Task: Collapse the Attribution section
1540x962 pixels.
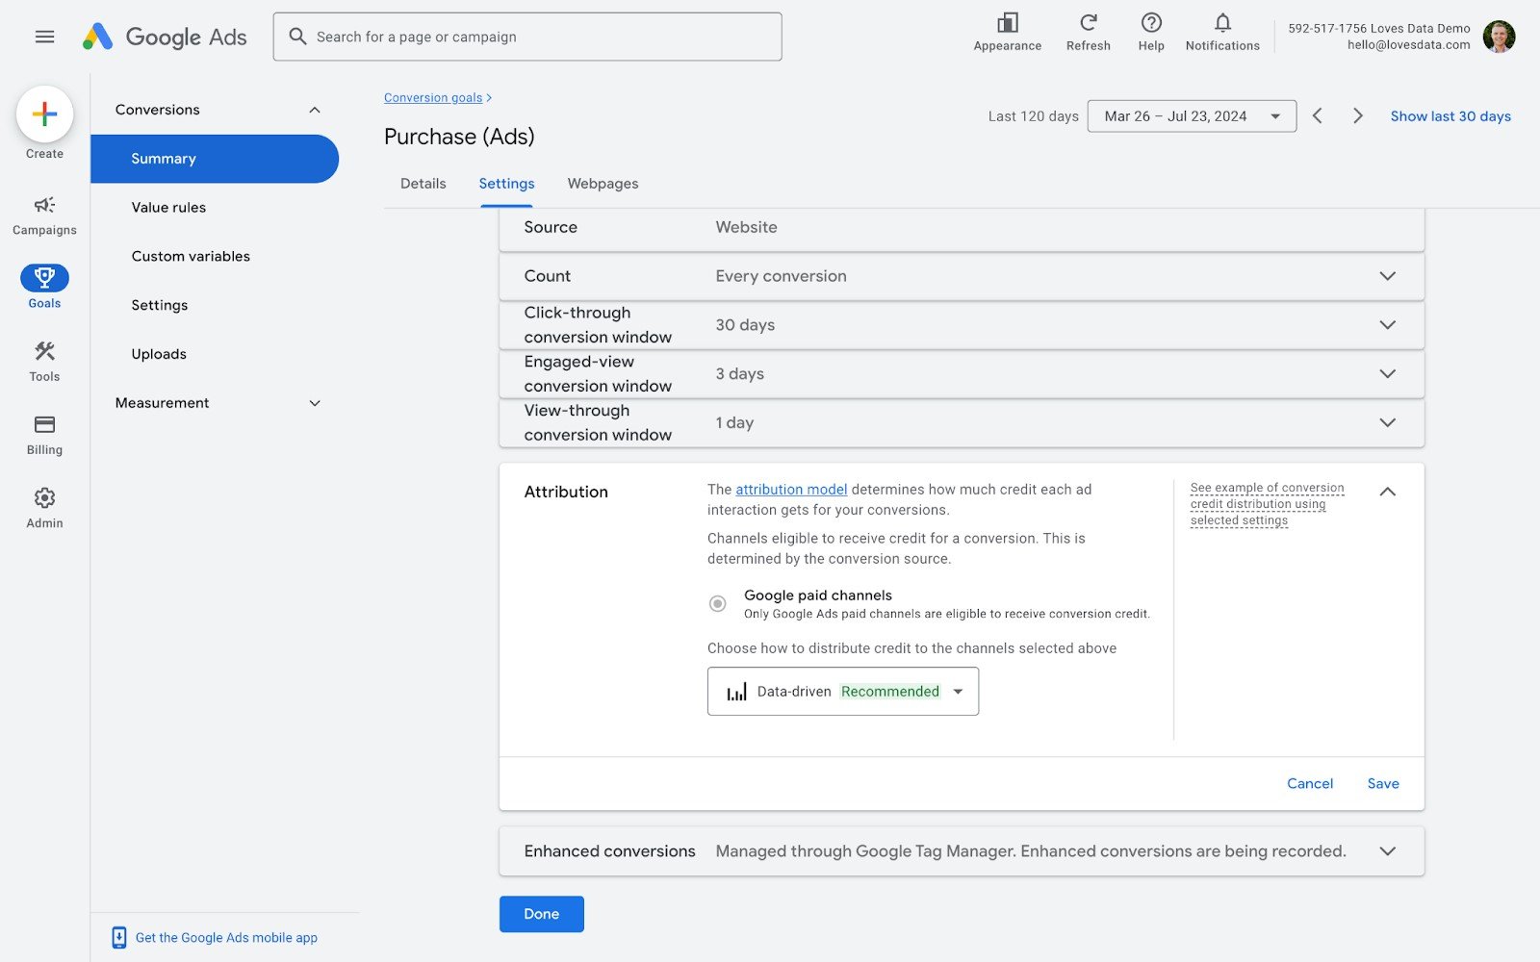Action: [1387, 492]
